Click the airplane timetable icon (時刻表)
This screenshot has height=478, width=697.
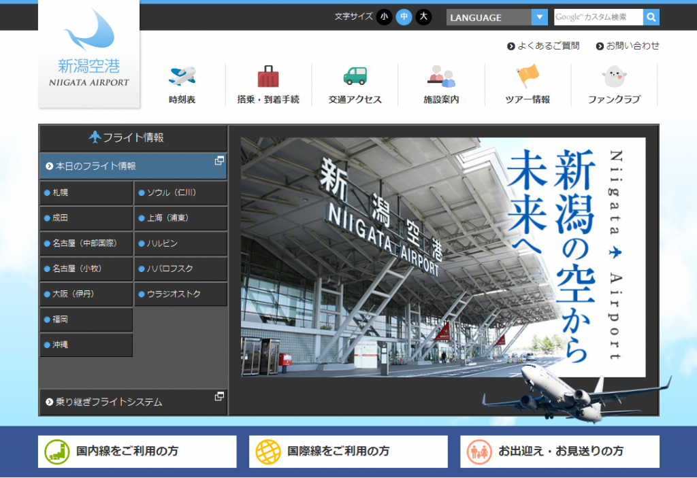(182, 76)
